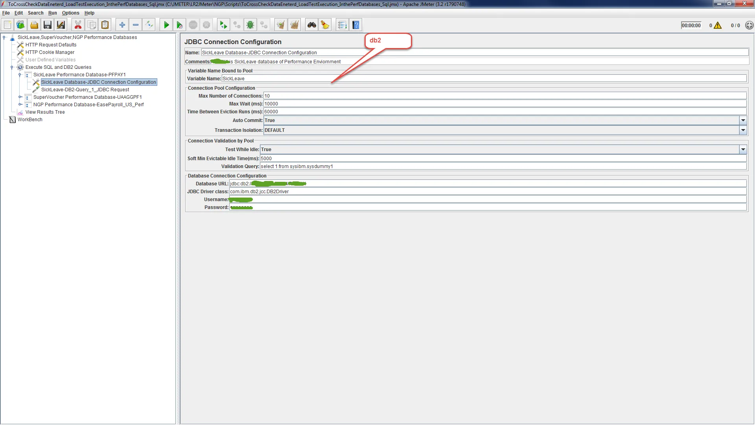Click the warning triangle error counter
755x425 pixels.
pyautogui.click(x=718, y=26)
